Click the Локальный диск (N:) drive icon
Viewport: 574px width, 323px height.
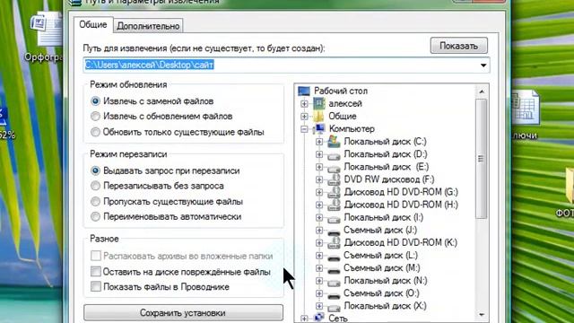click(334, 283)
